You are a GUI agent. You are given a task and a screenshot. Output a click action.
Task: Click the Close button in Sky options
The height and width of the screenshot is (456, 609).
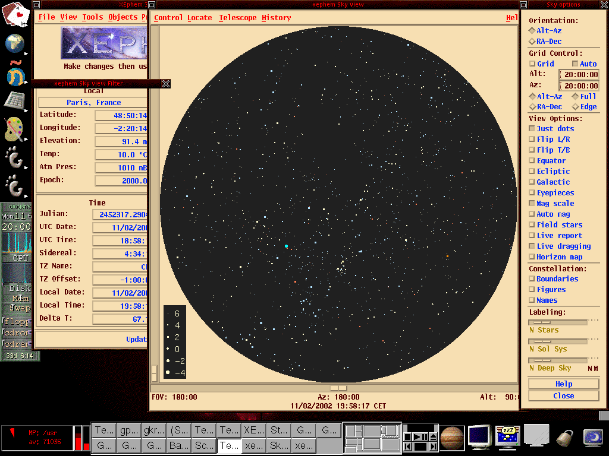[x=563, y=396]
